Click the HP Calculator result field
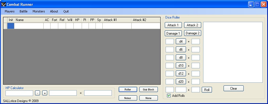The image size is (268, 104). 98,93
